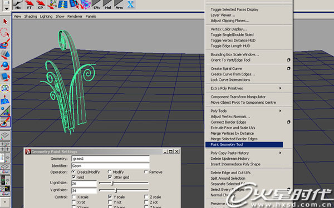Enable the Y rot checkbox
This screenshot has width=334, height=208.
pos(110,202)
